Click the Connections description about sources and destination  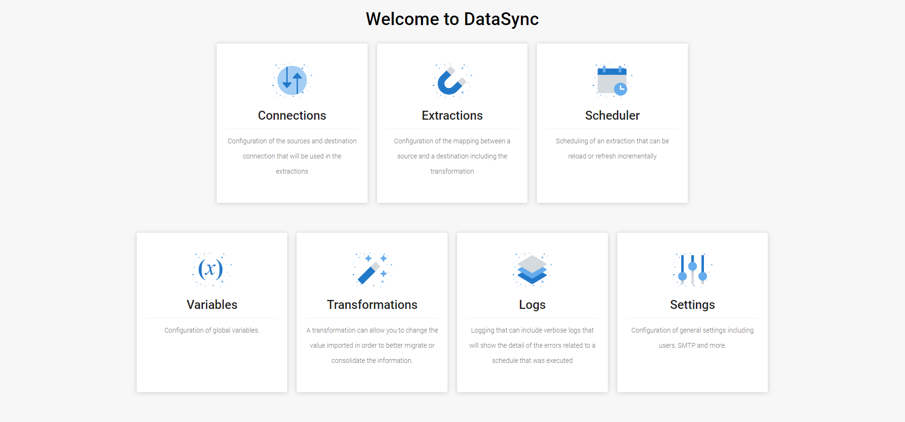[292, 156]
